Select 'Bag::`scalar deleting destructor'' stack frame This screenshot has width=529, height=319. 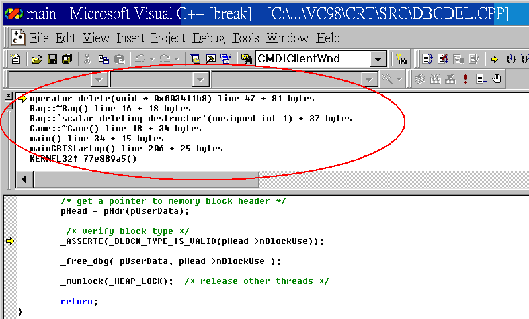tap(191, 119)
